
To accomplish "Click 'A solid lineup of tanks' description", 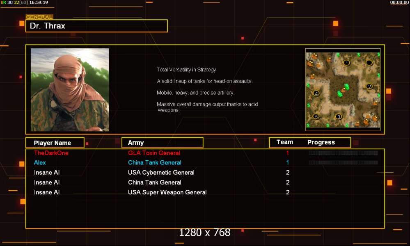I will coord(204,81).
